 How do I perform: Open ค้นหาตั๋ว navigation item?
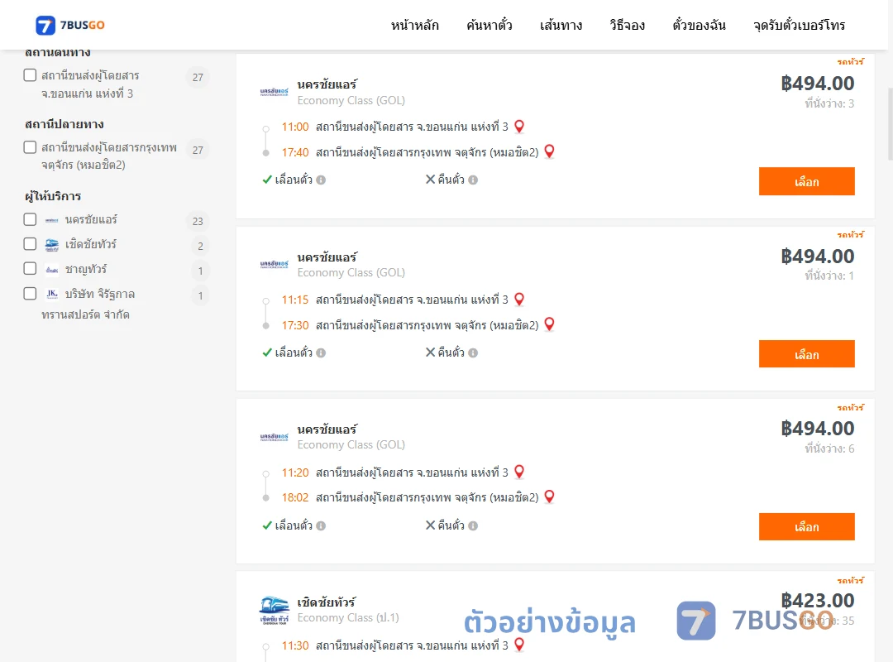pyautogui.click(x=489, y=25)
